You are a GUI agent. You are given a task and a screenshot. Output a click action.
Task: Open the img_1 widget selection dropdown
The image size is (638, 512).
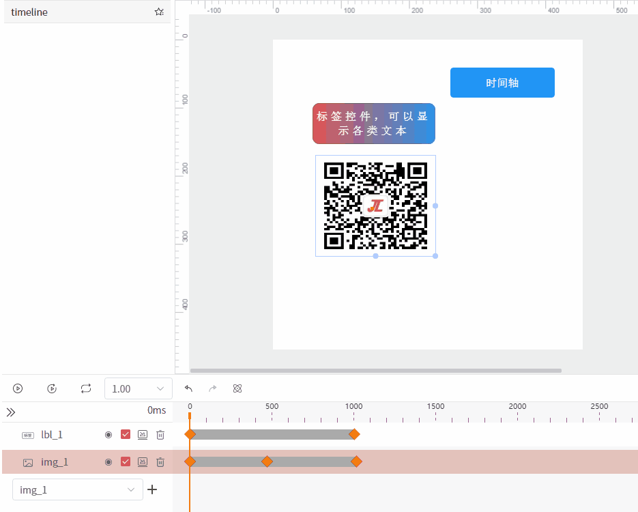(x=78, y=489)
